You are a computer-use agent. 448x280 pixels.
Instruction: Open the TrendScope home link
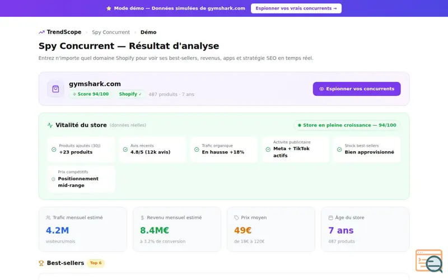click(x=60, y=32)
